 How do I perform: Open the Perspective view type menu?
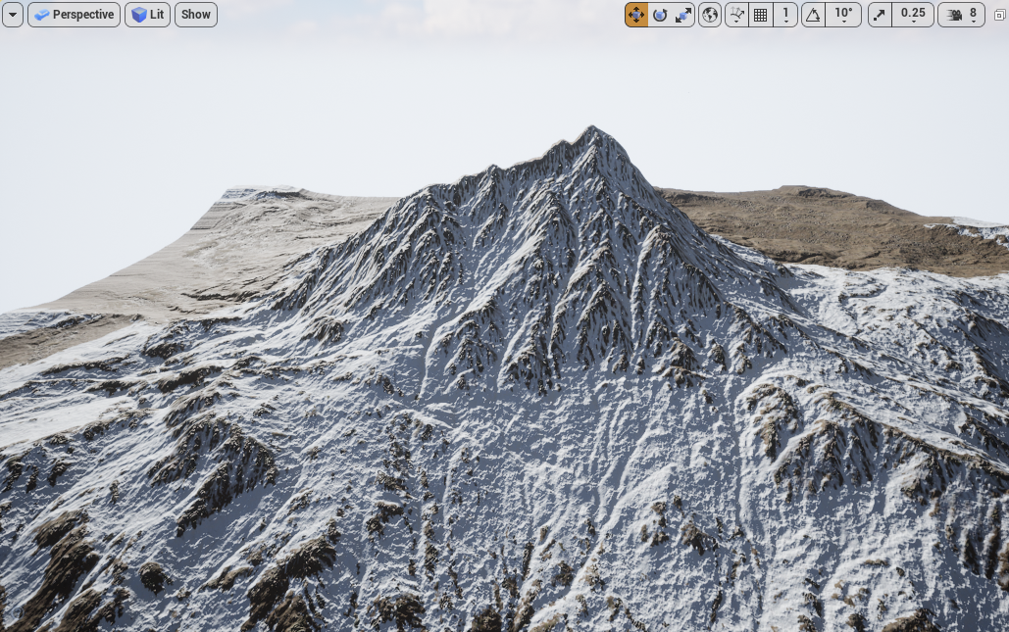tap(74, 15)
